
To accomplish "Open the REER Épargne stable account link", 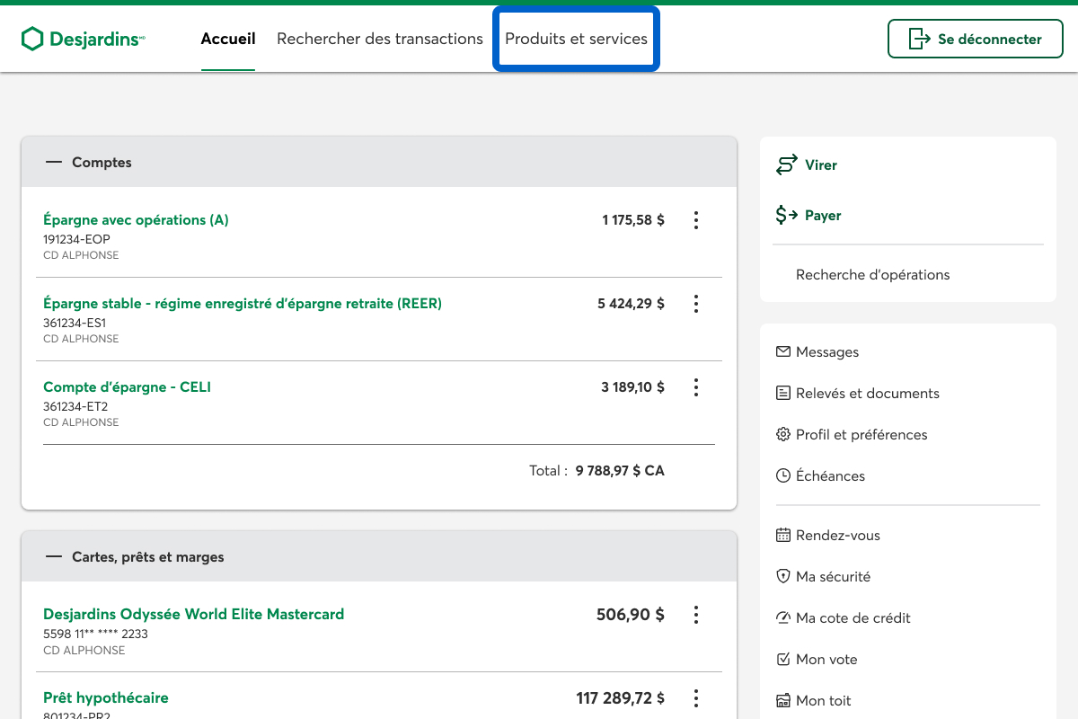I will point(243,304).
